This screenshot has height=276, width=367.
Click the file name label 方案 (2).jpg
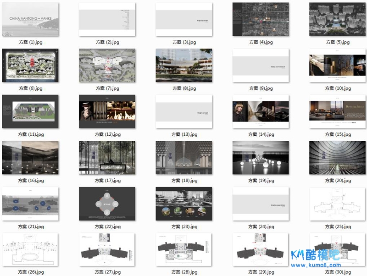(x=107, y=42)
